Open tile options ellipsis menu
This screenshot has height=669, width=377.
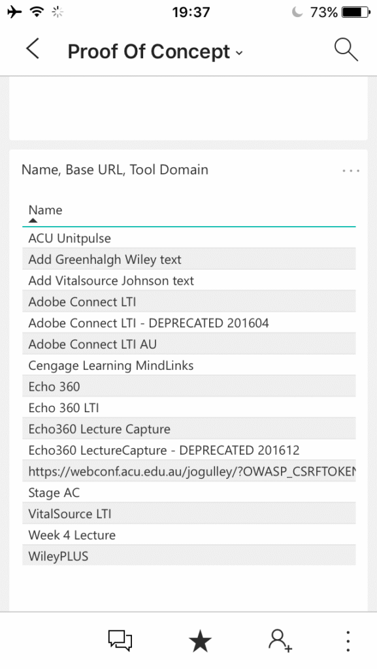351,171
